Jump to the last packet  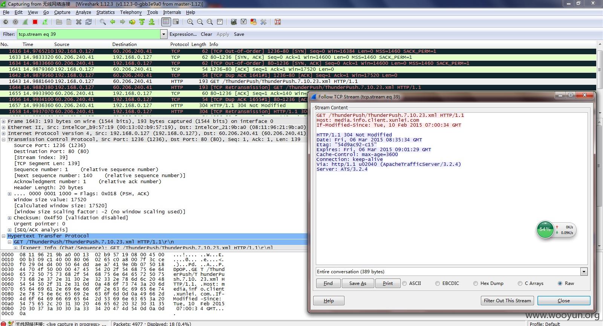(x=152, y=22)
